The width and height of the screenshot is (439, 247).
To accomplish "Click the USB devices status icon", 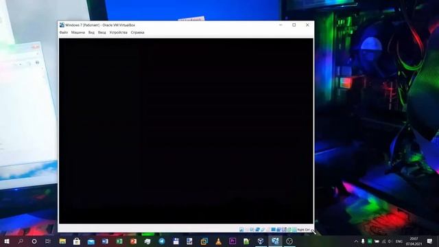I will coord(263,230).
